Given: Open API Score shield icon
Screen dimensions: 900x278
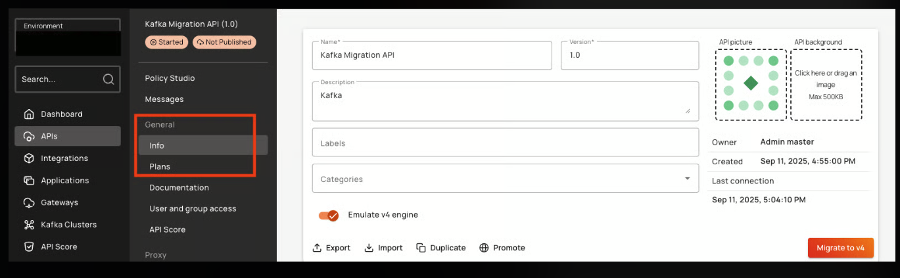Looking at the screenshot, I should coord(29,247).
